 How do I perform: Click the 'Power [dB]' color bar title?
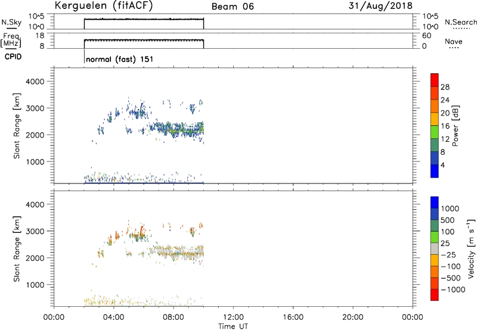coord(455,126)
